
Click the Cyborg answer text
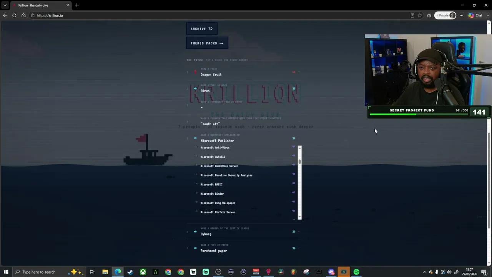206,234
